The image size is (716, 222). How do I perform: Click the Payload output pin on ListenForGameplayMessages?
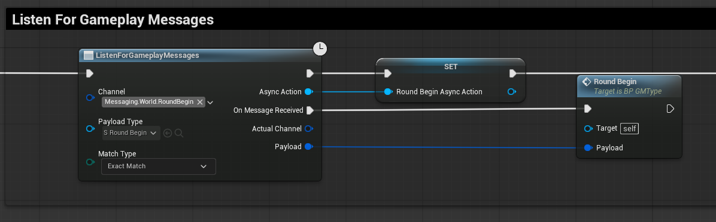[309, 146]
